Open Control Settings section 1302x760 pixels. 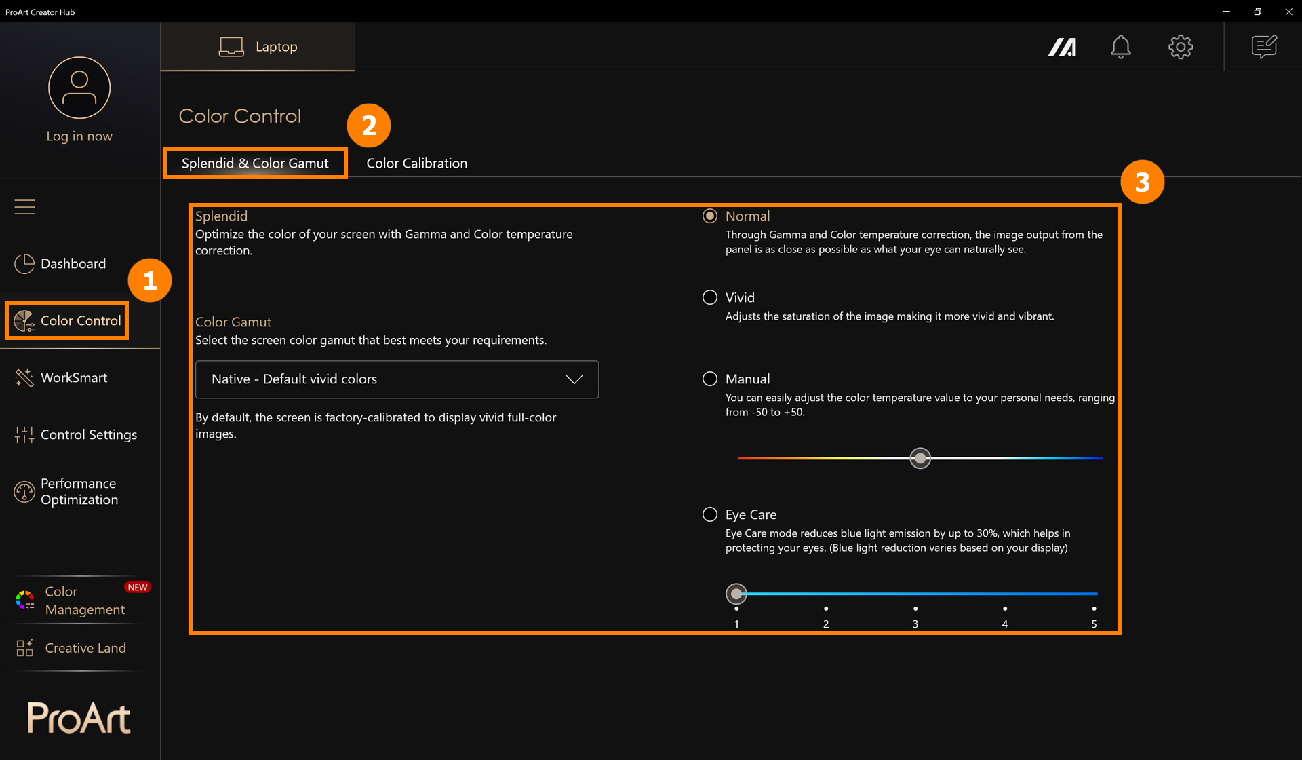pos(89,435)
